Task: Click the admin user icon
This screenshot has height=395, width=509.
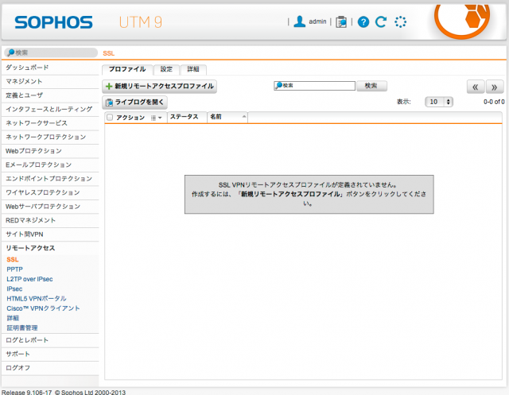Action: click(x=300, y=22)
